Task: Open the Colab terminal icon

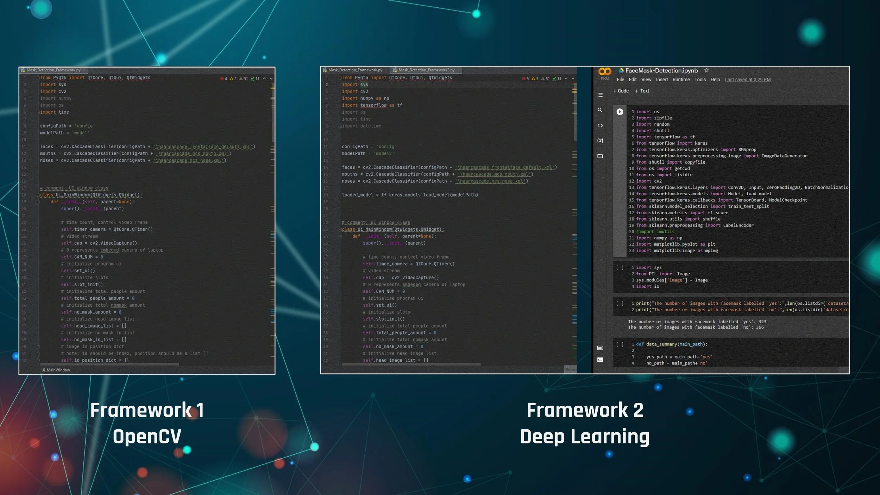Action: [x=600, y=360]
